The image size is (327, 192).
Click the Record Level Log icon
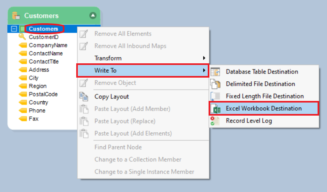coord(216,121)
